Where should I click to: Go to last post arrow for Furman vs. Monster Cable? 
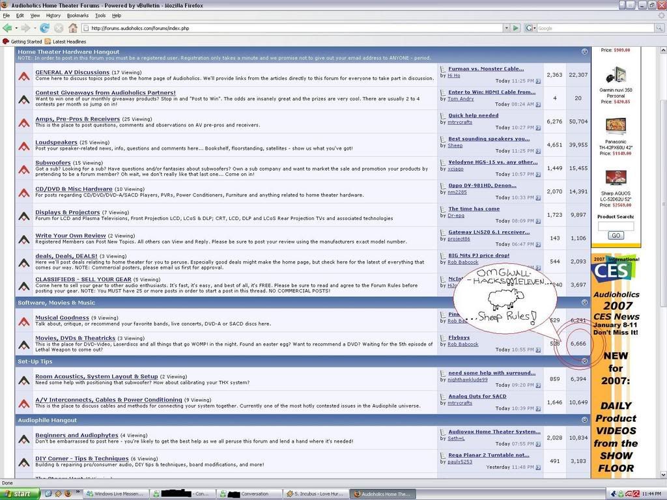[x=538, y=81]
